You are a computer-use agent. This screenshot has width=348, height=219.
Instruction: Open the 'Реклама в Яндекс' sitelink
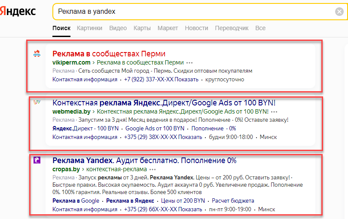(130, 200)
